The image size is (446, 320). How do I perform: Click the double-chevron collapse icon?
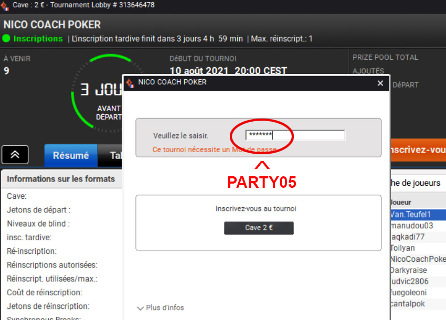[15, 155]
